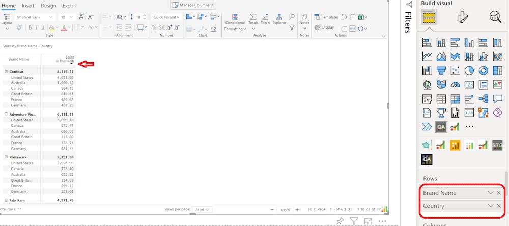This screenshot has width=509, height=226.
Task: Select the pie chart visual
Action: tap(469, 70)
